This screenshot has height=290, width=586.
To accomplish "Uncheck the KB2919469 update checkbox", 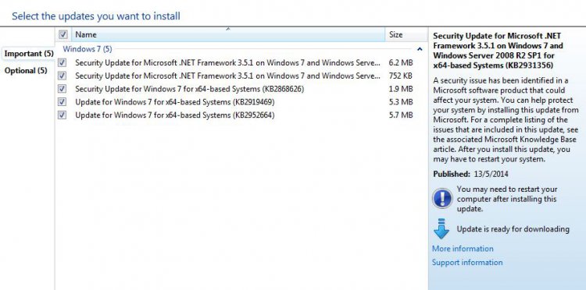I will [x=62, y=102].
